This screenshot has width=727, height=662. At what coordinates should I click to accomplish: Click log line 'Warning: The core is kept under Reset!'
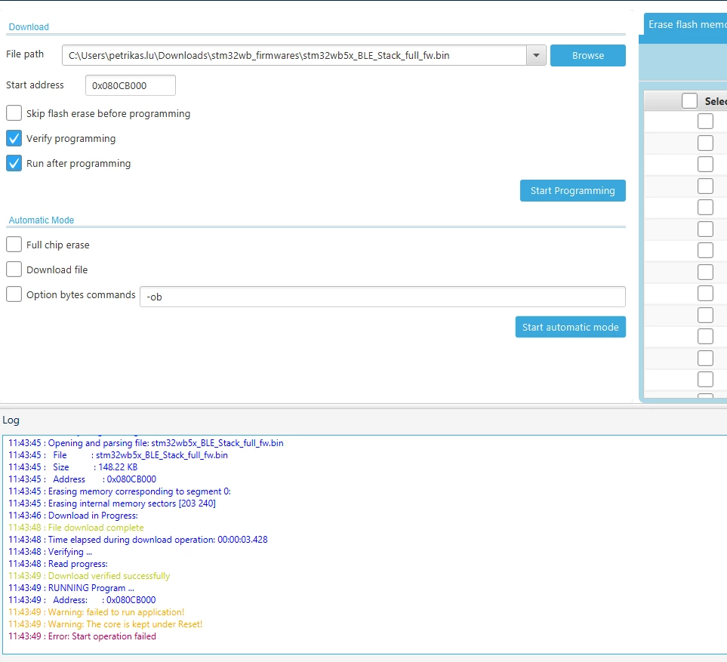(x=105, y=624)
